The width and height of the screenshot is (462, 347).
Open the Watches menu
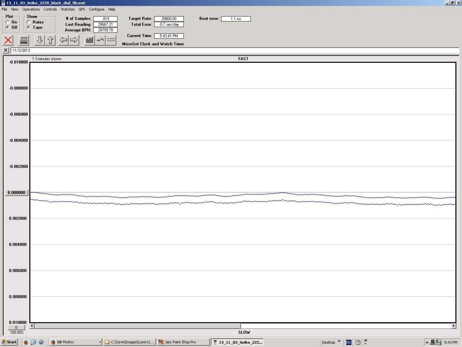pyautogui.click(x=67, y=9)
